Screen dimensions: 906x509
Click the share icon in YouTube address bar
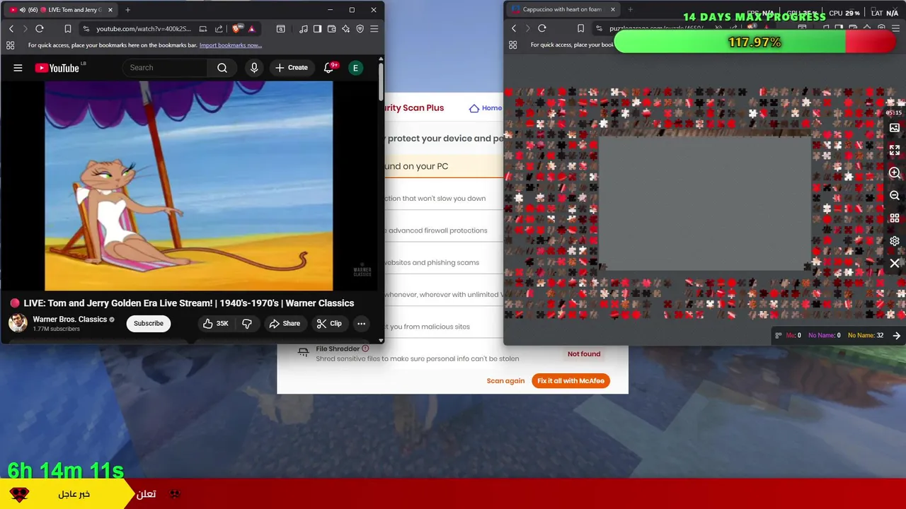click(x=219, y=29)
